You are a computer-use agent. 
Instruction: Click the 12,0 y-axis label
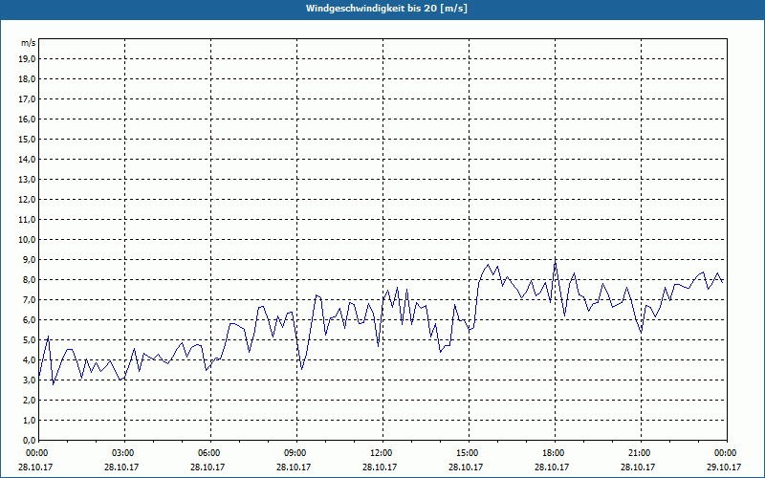[27, 200]
